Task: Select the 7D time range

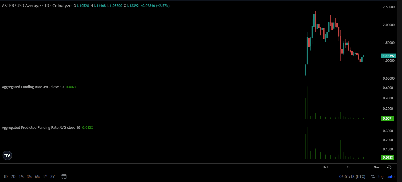Action: pyautogui.click(x=13, y=177)
